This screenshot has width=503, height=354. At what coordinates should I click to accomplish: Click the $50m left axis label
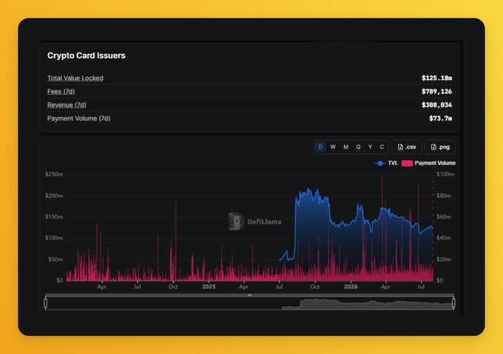pyautogui.click(x=55, y=259)
